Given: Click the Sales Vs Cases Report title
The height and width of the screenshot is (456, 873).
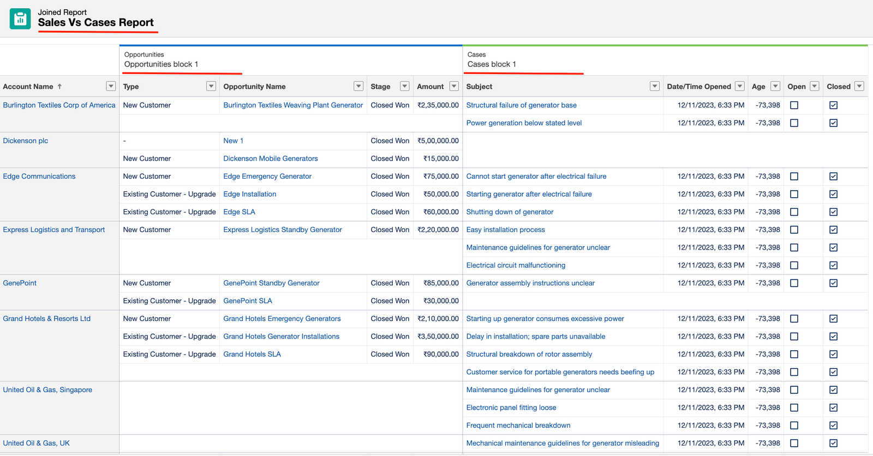Looking at the screenshot, I should pyautogui.click(x=95, y=22).
